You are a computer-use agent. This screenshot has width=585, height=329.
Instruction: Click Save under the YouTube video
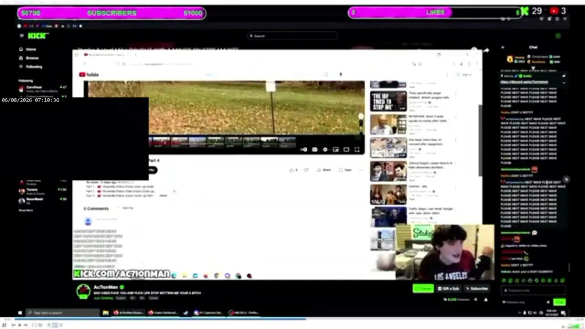click(346, 170)
